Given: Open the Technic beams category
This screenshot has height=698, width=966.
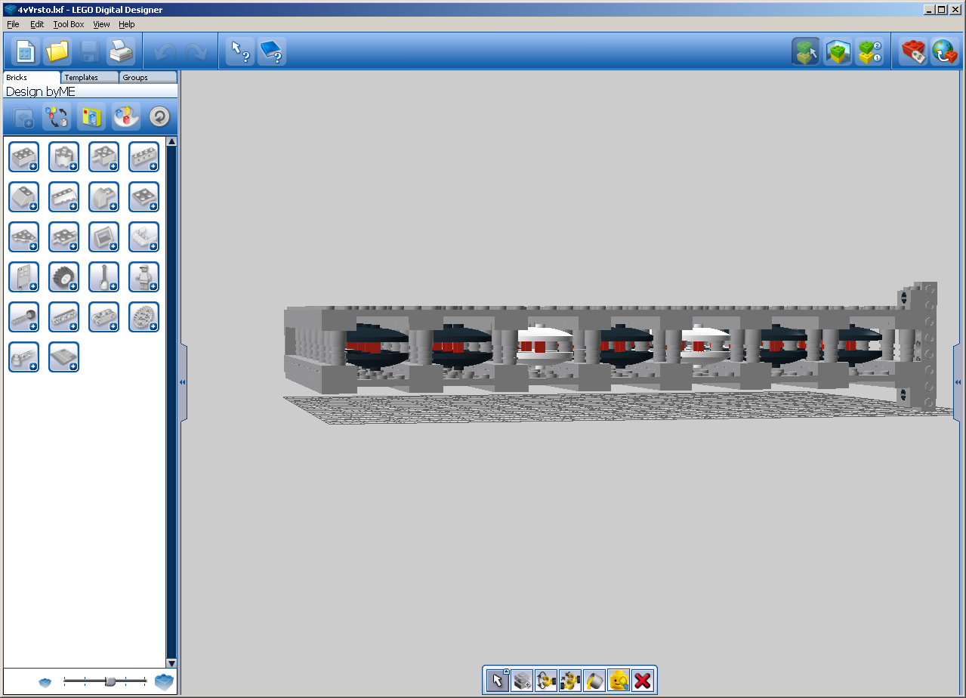Looking at the screenshot, I should pos(64,317).
